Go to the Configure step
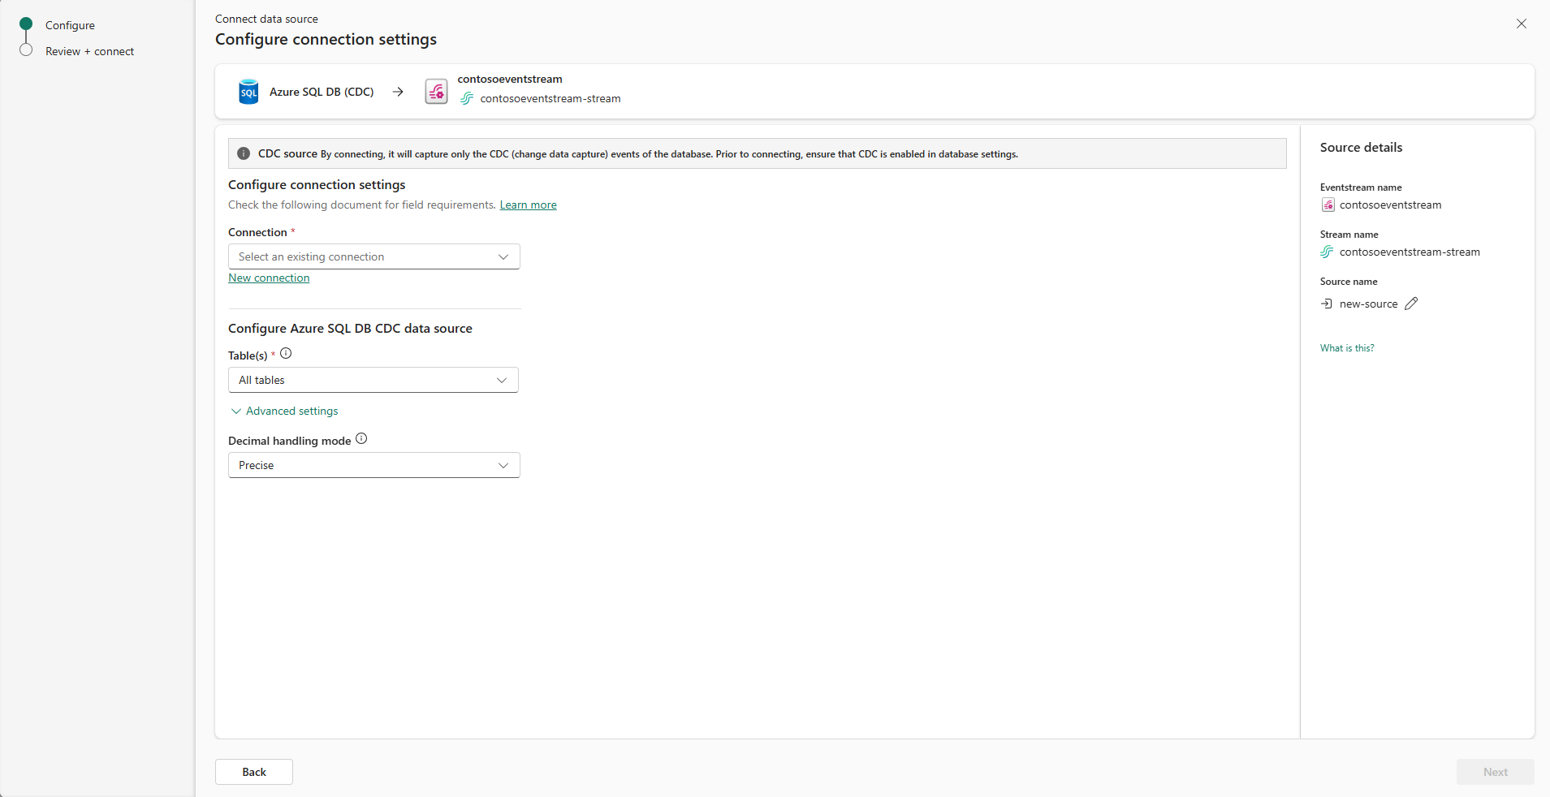 pyautogui.click(x=70, y=25)
